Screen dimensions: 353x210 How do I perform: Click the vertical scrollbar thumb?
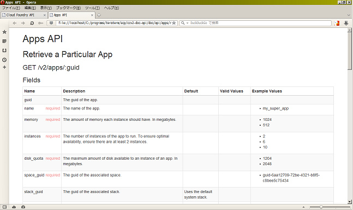coord(349,51)
